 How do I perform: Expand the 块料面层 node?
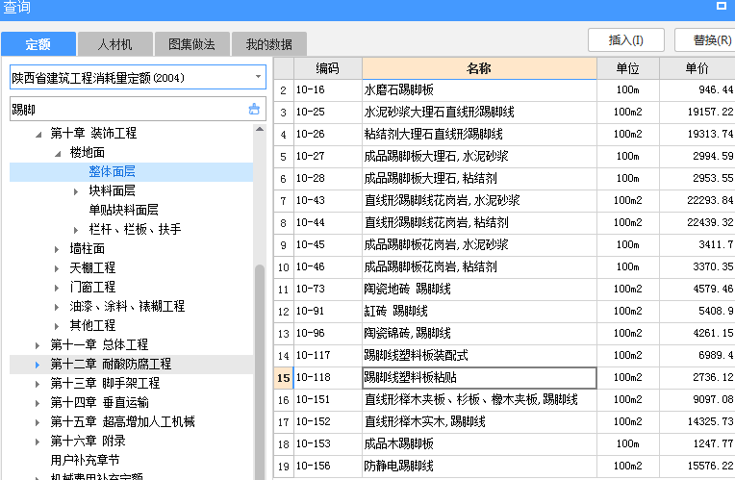(76, 191)
